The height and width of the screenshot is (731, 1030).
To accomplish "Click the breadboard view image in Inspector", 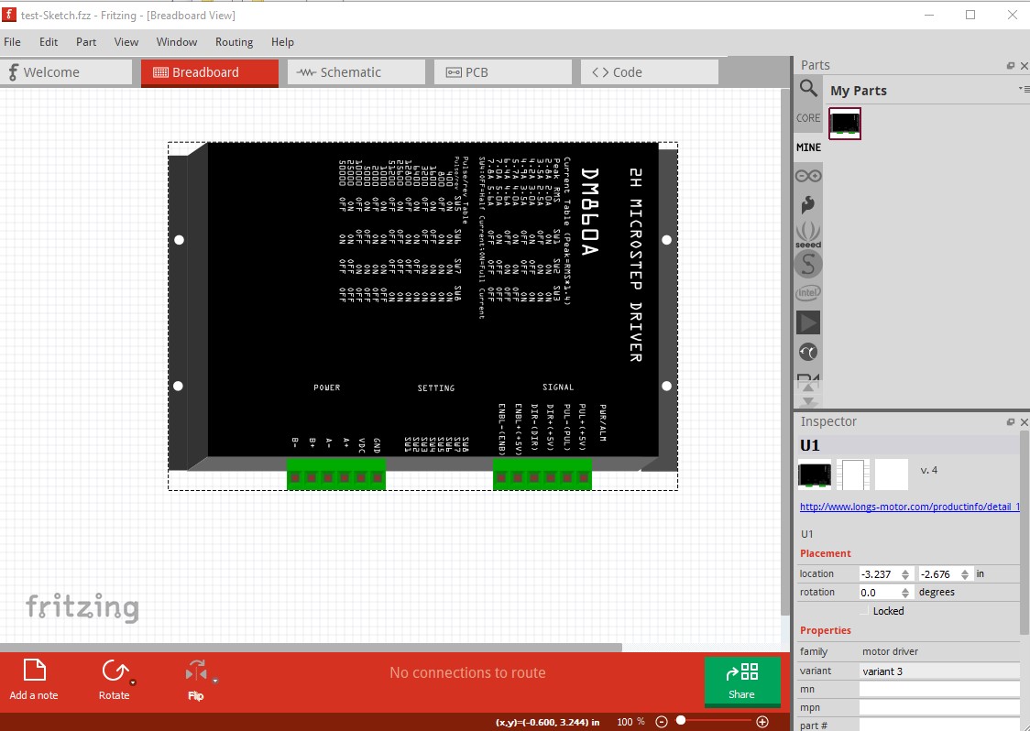I will [815, 475].
